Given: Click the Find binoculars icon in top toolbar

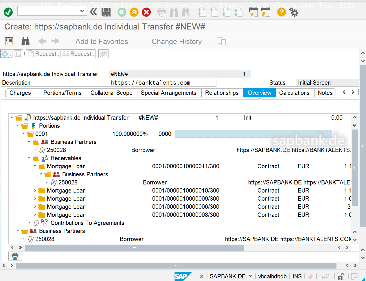Looking at the screenshot, I should click(174, 12).
